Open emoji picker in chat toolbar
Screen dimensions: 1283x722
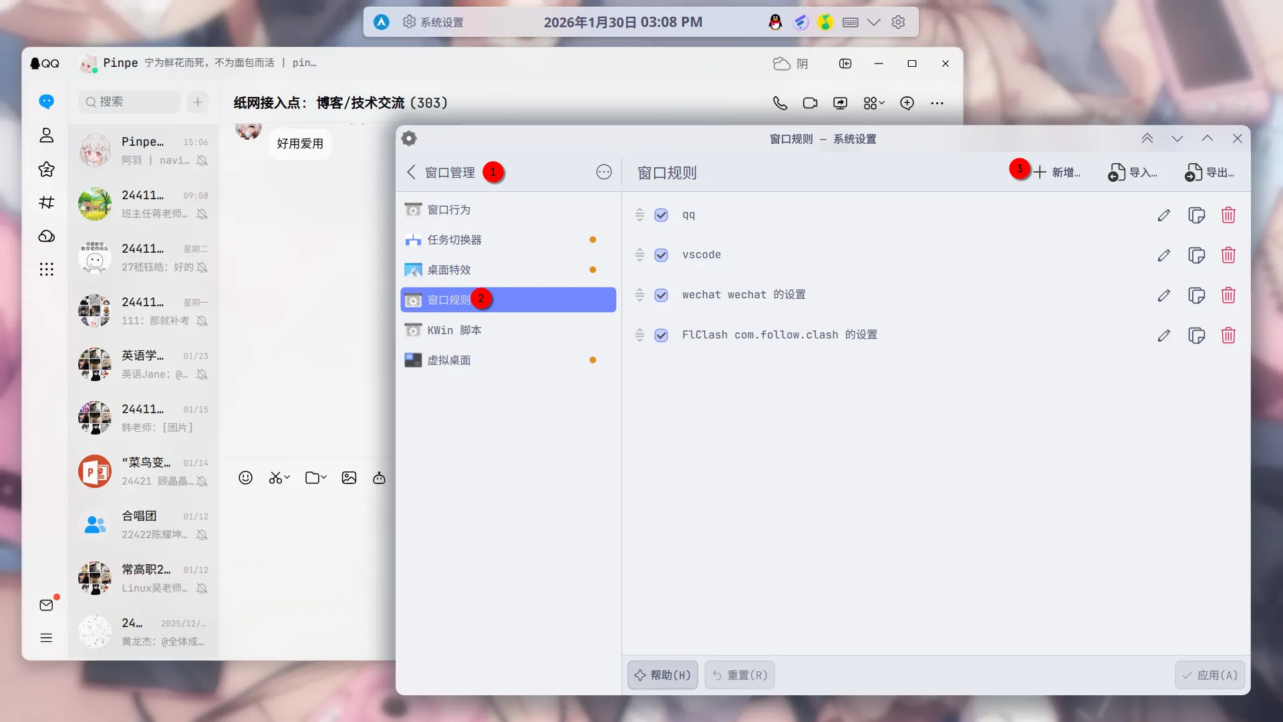point(245,478)
